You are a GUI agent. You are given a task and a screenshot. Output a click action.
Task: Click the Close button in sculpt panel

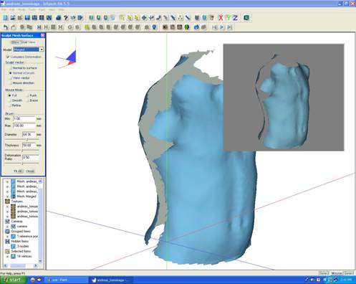click(30, 171)
